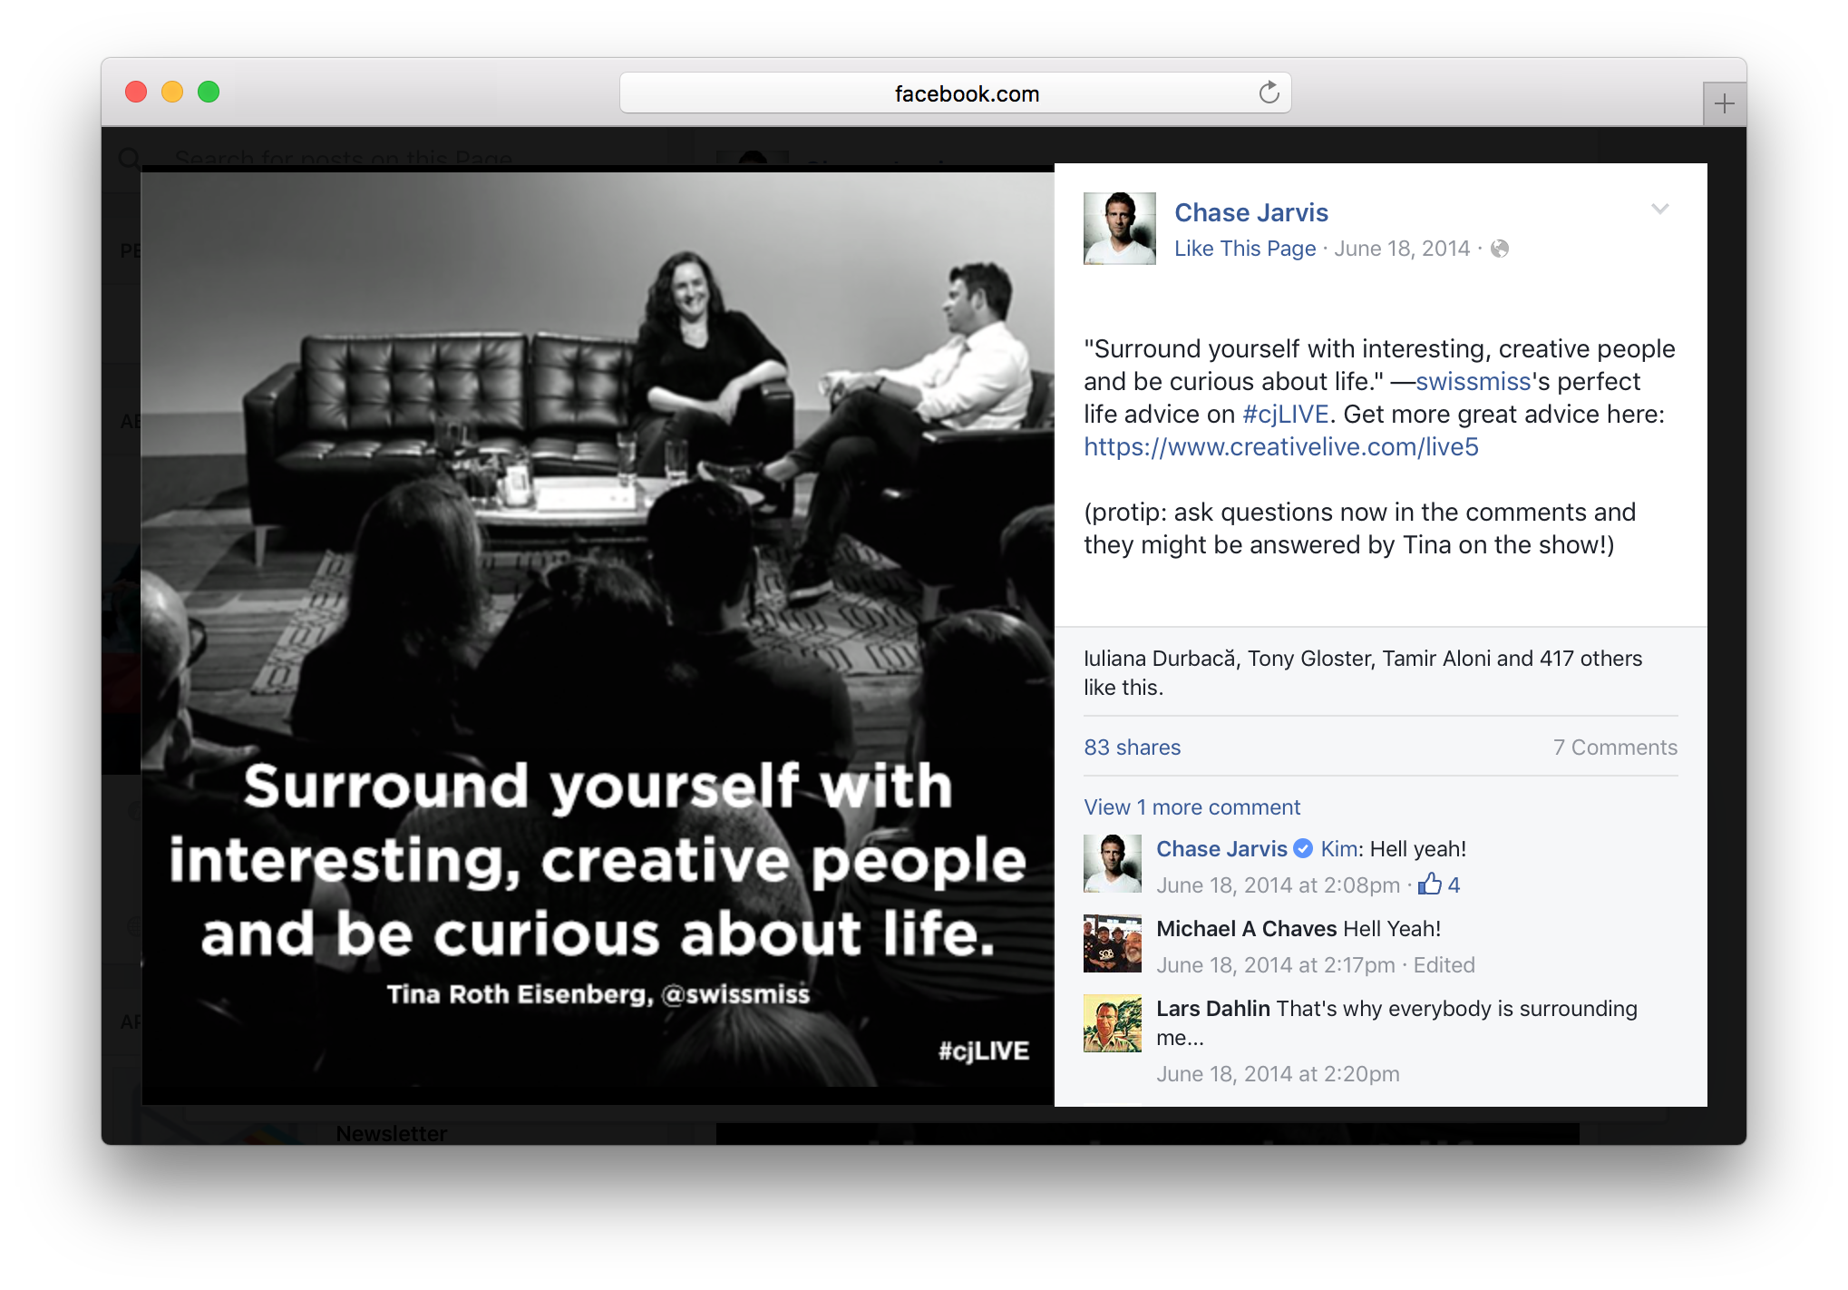Expand hidden comments via View 1 more comment
The height and width of the screenshot is (1290, 1848).
1191,807
